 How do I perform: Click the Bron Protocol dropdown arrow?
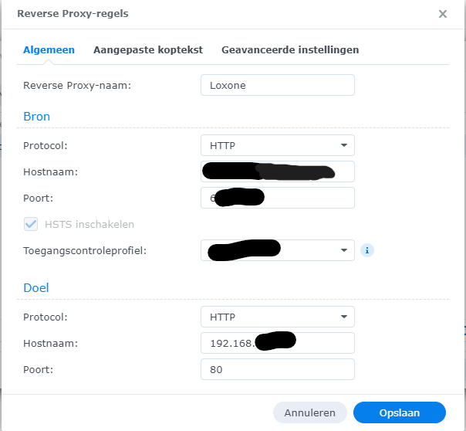click(343, 145)
